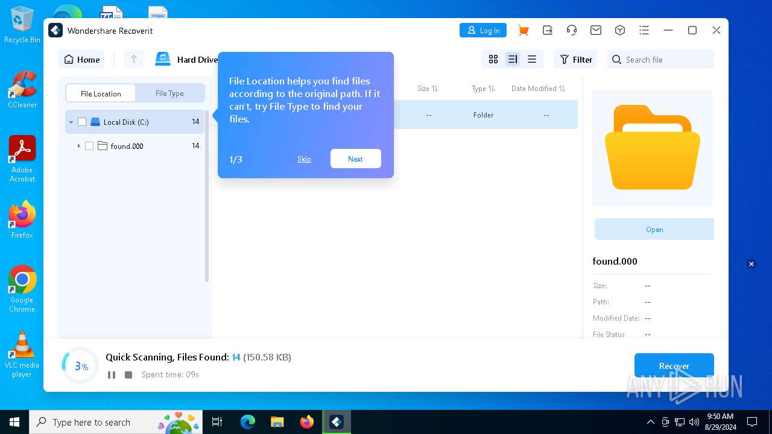Sort file list by Type arrows

click(492, 89)
